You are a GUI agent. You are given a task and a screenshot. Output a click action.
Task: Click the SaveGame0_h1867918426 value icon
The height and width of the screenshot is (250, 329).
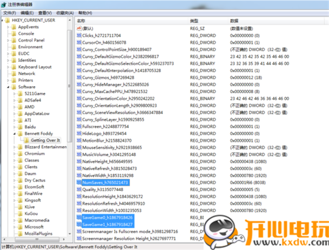click(x=79, y=218)
